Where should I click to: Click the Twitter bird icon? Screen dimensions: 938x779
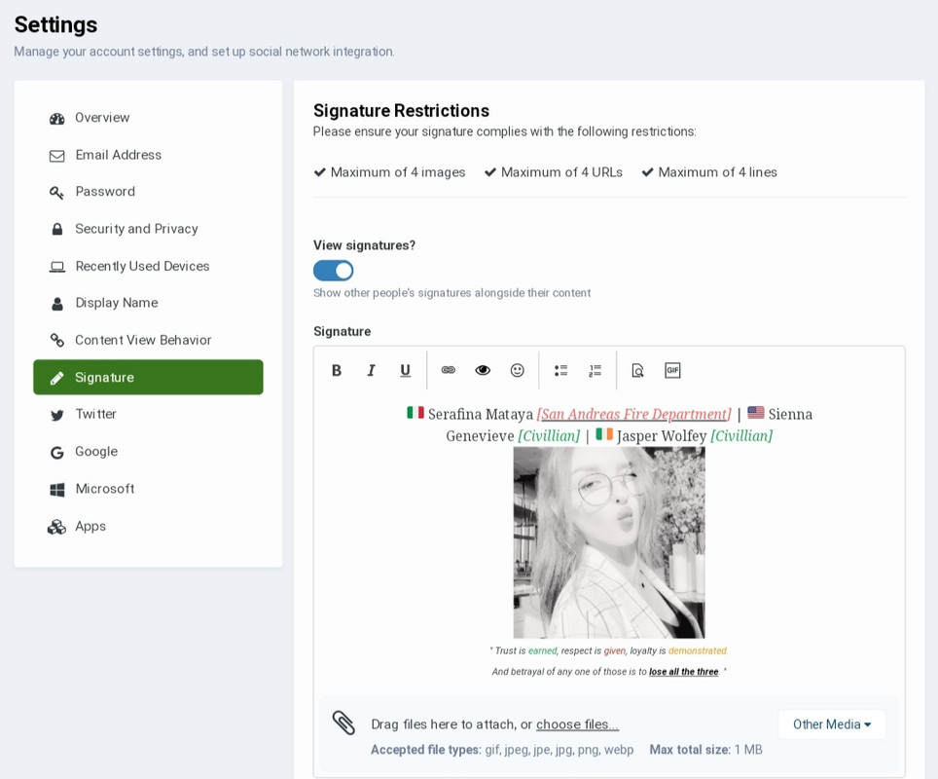(x=56, y=415)
